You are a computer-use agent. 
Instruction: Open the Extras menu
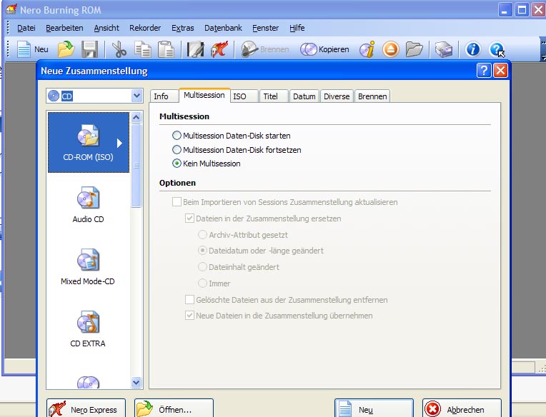[x=182, y=28]
